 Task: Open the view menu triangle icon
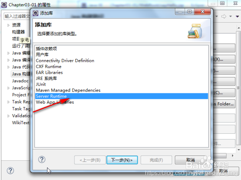(237, 16)
